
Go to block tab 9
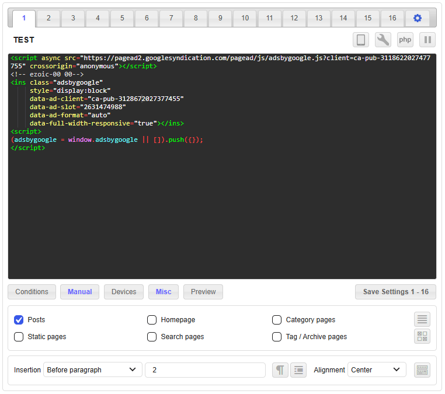coord(220,19)
